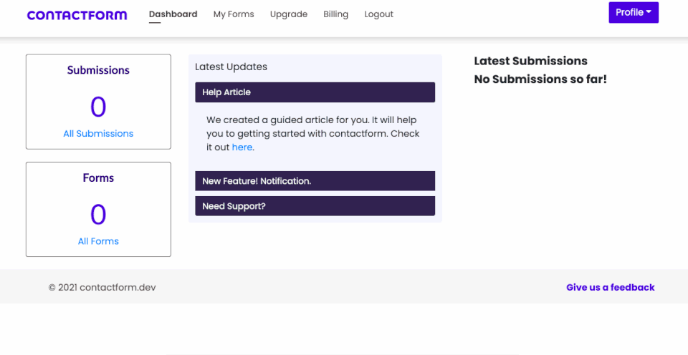Follow the 'here' guided article link
Image resolution: width=688 pixels, height=355 pixels.
(x=242, y=147)
